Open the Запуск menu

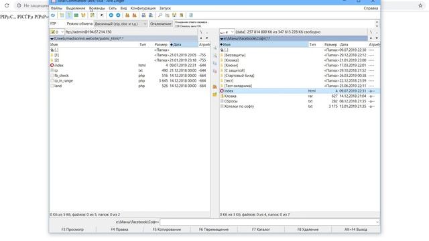165,8
